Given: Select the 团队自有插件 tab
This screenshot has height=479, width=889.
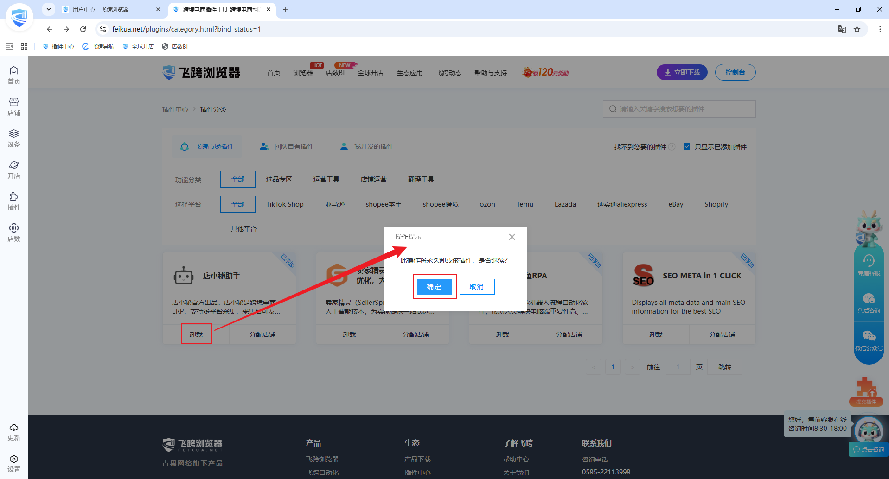Looking at the screenshot, I should click(x=287, y=146).
